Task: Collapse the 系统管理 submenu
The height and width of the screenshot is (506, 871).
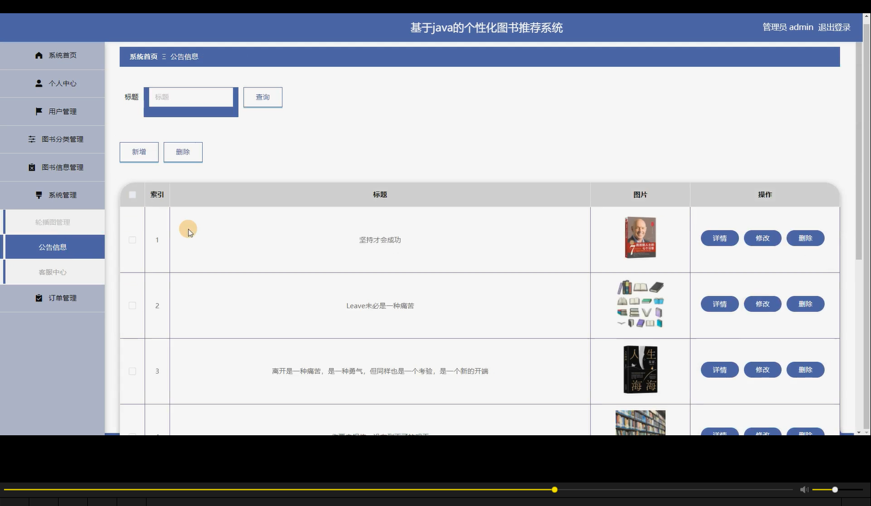Action: pos(63,194)
